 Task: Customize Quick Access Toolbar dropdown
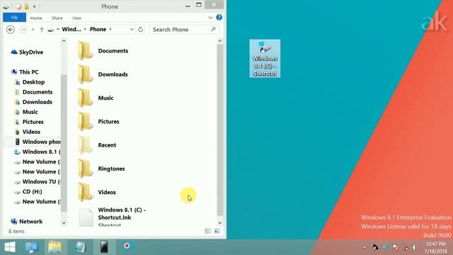(35, 6)
